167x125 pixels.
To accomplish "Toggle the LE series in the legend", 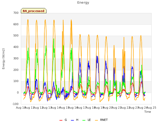I will point(87,120).
